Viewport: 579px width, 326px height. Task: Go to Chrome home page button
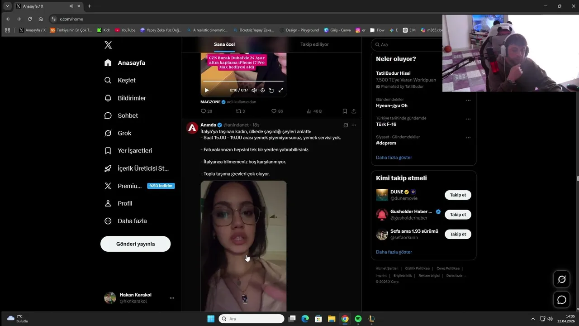(41, 19)
